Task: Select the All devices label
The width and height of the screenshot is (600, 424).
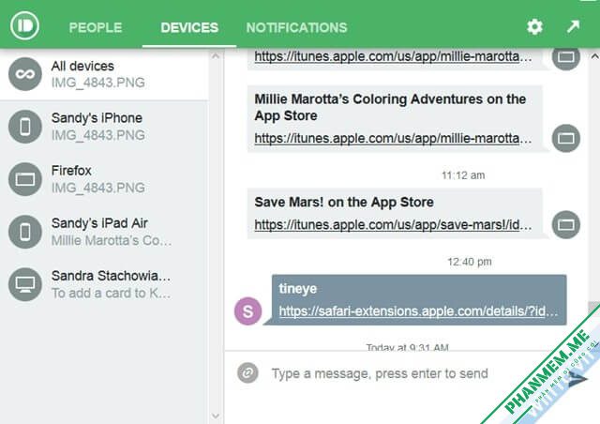Action: pos(82,67)
